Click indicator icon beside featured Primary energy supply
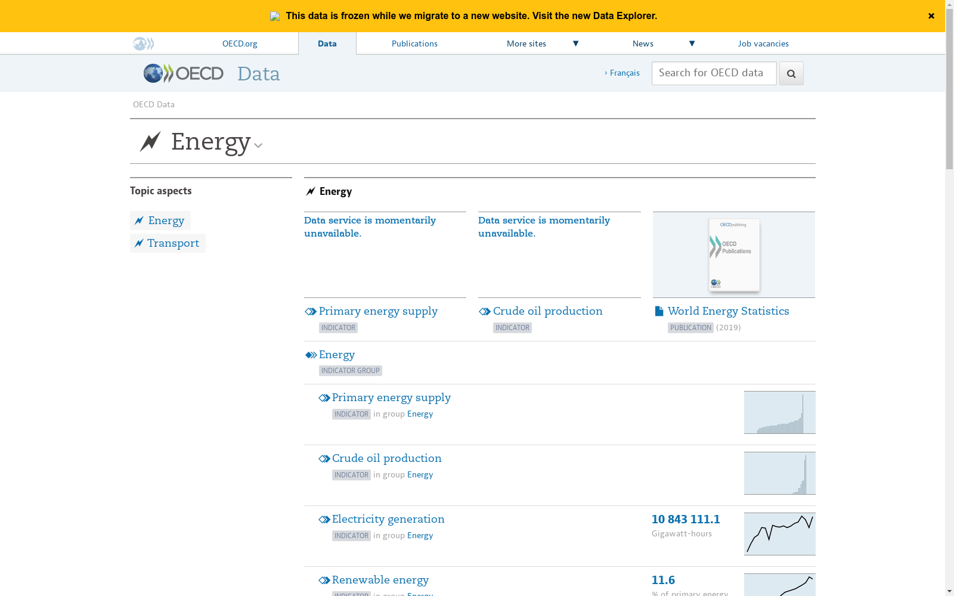 pyautogui.click(x=311, y=312)
